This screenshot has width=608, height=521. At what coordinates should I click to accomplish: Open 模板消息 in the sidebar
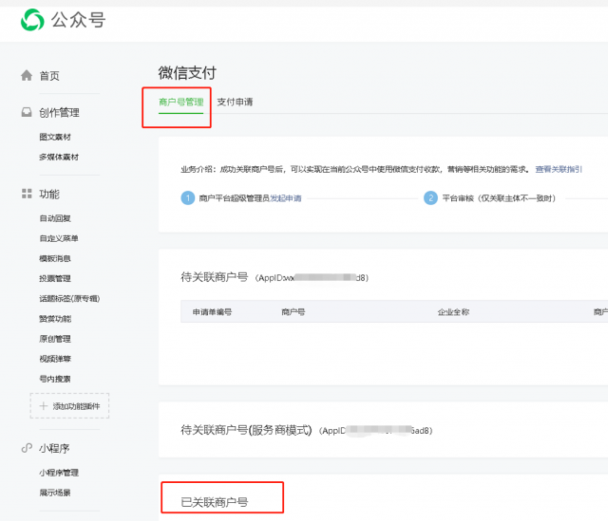click(55, 258)
